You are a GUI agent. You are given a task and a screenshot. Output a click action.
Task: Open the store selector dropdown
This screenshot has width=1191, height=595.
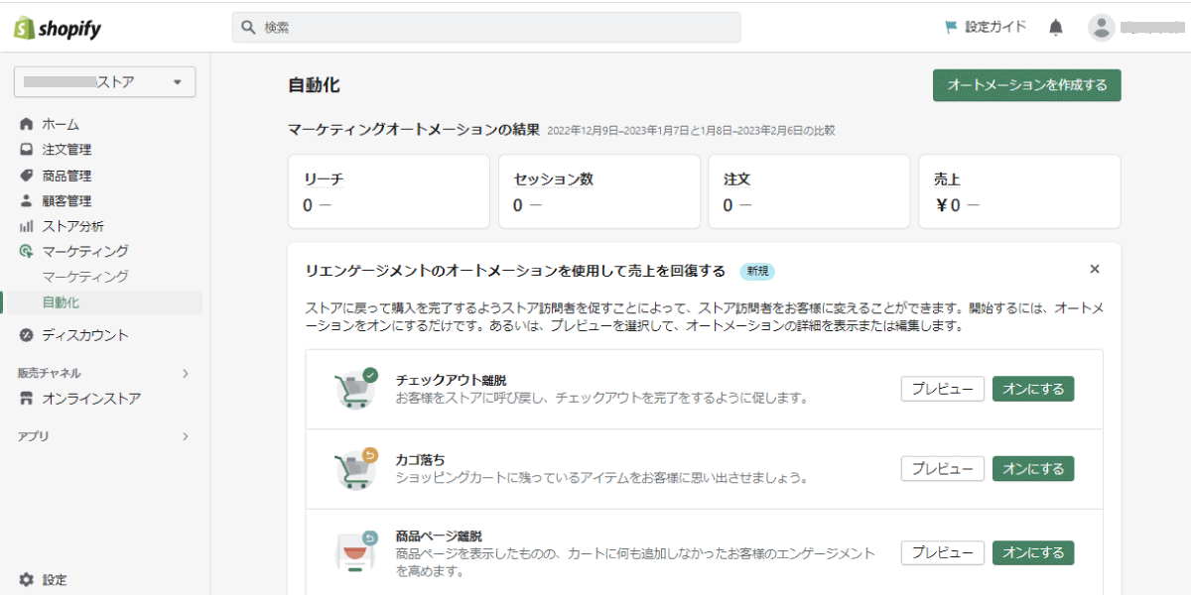104,82
